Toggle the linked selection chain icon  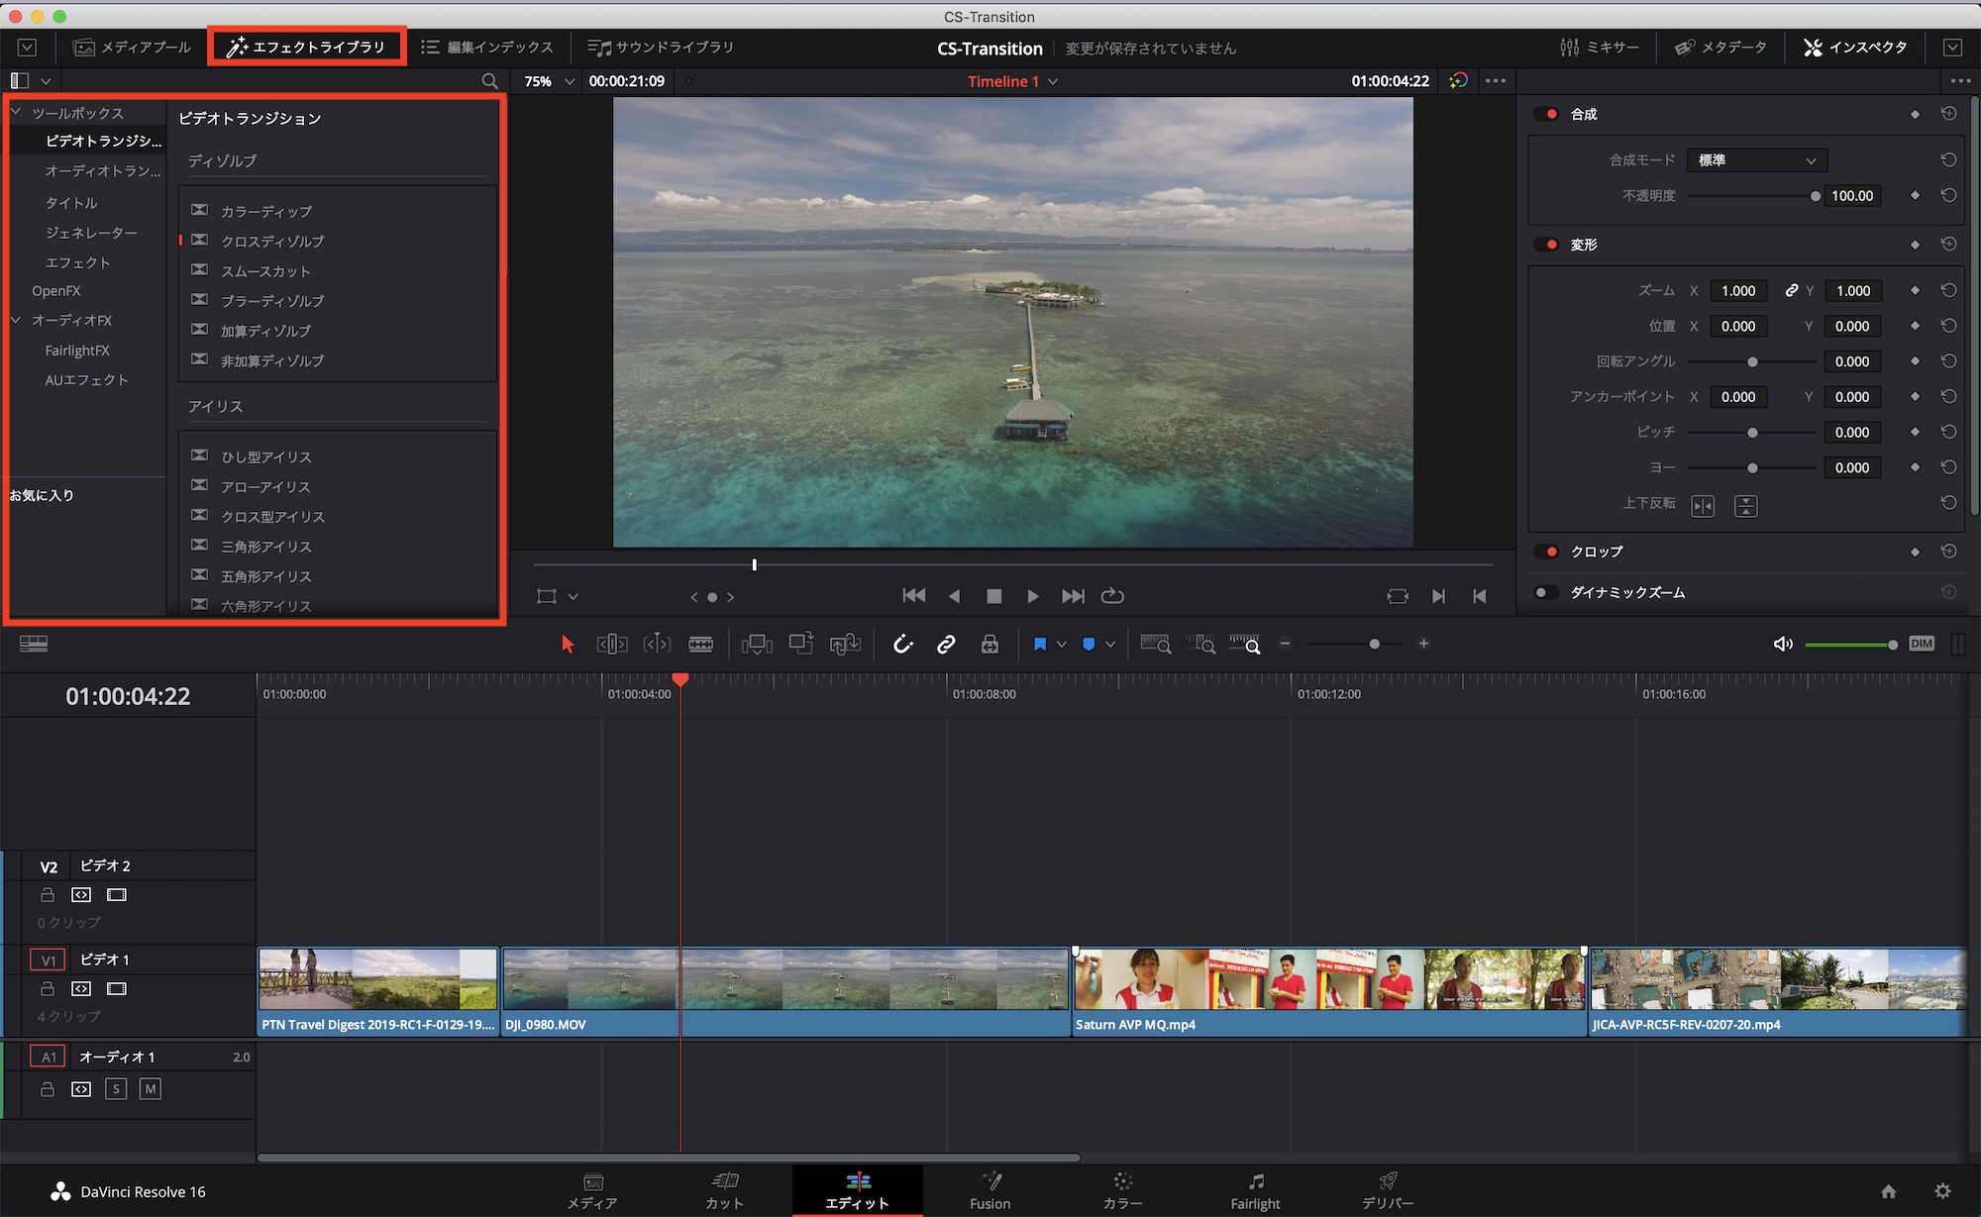(x=946, y=645)
